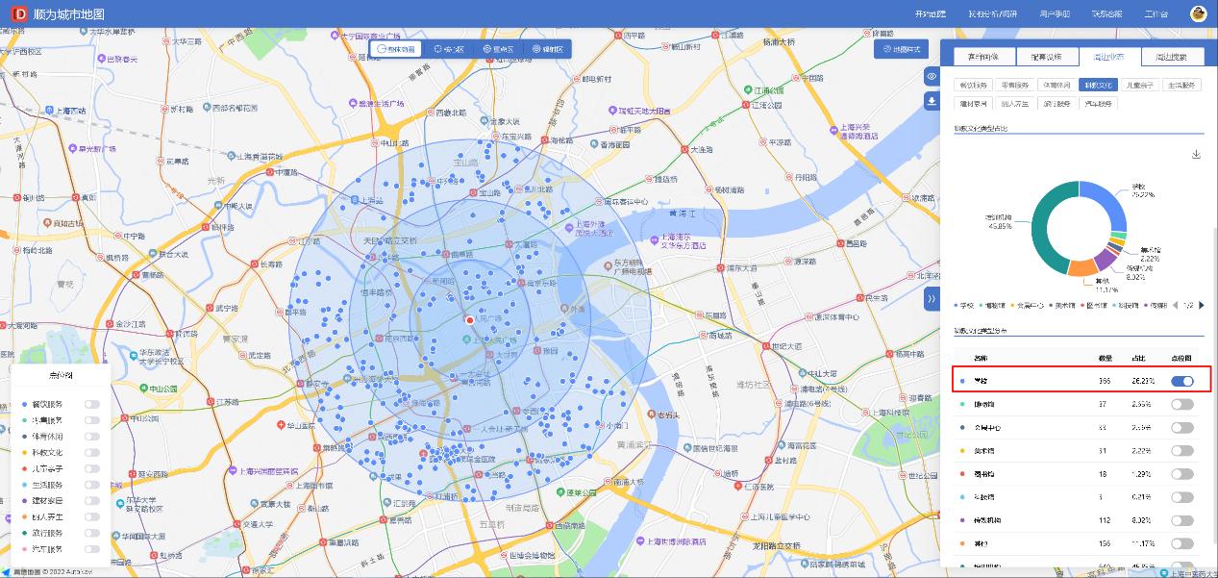Enable point map toggle for 156 count row
The height and width of the screenshot is (578, 1218).
(x=1182, y=543)
